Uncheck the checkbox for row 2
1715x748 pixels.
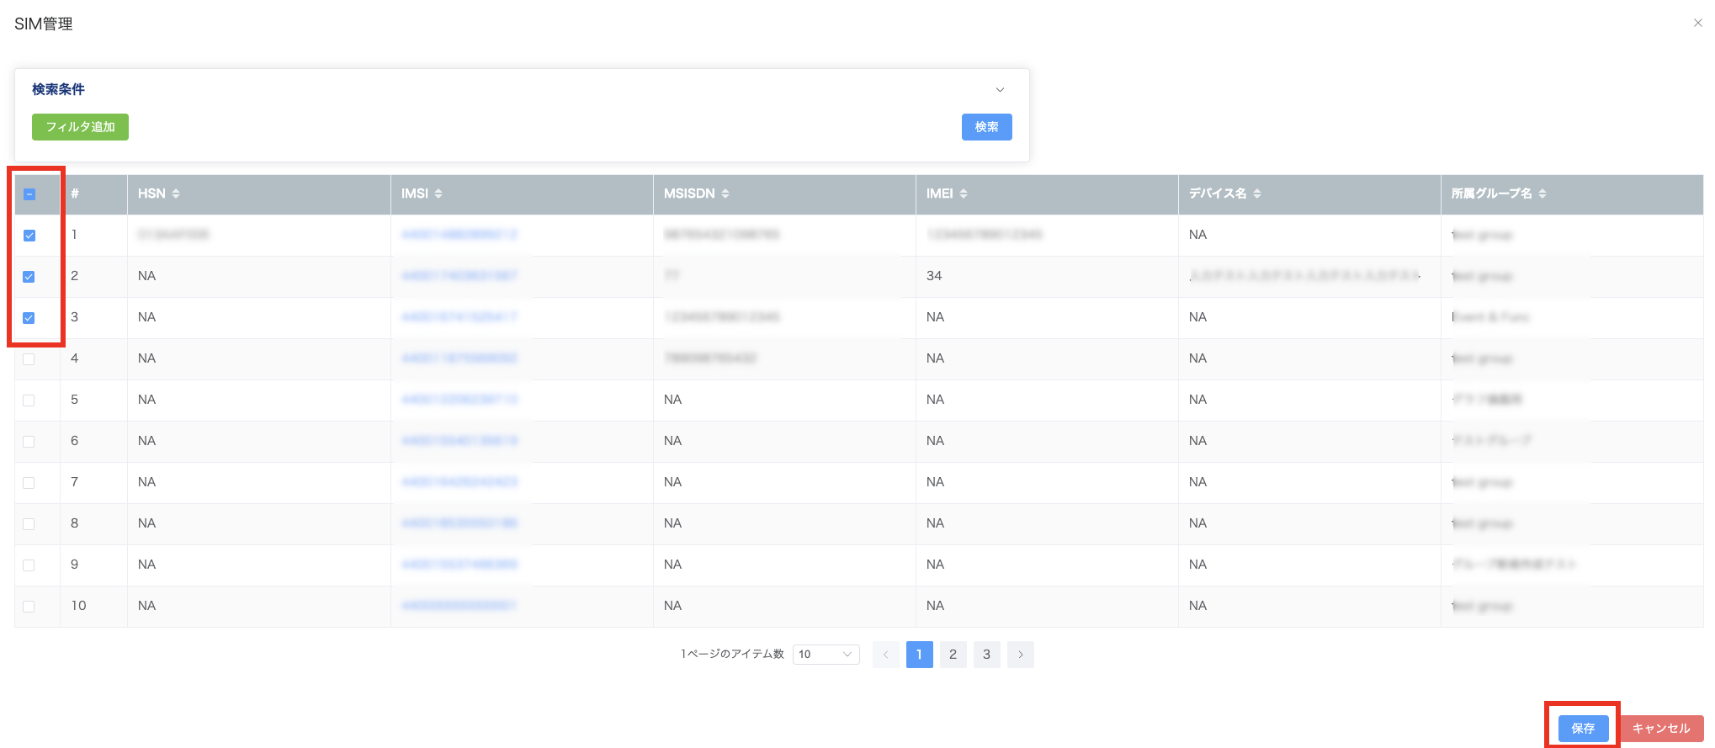[x=29, y=277]
